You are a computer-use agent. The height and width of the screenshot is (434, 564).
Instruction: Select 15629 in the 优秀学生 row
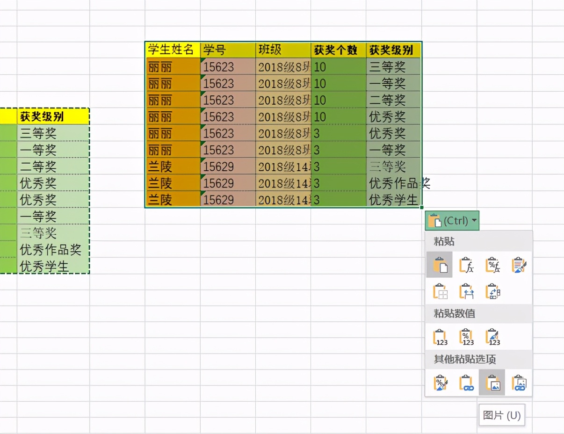(228, 200)
